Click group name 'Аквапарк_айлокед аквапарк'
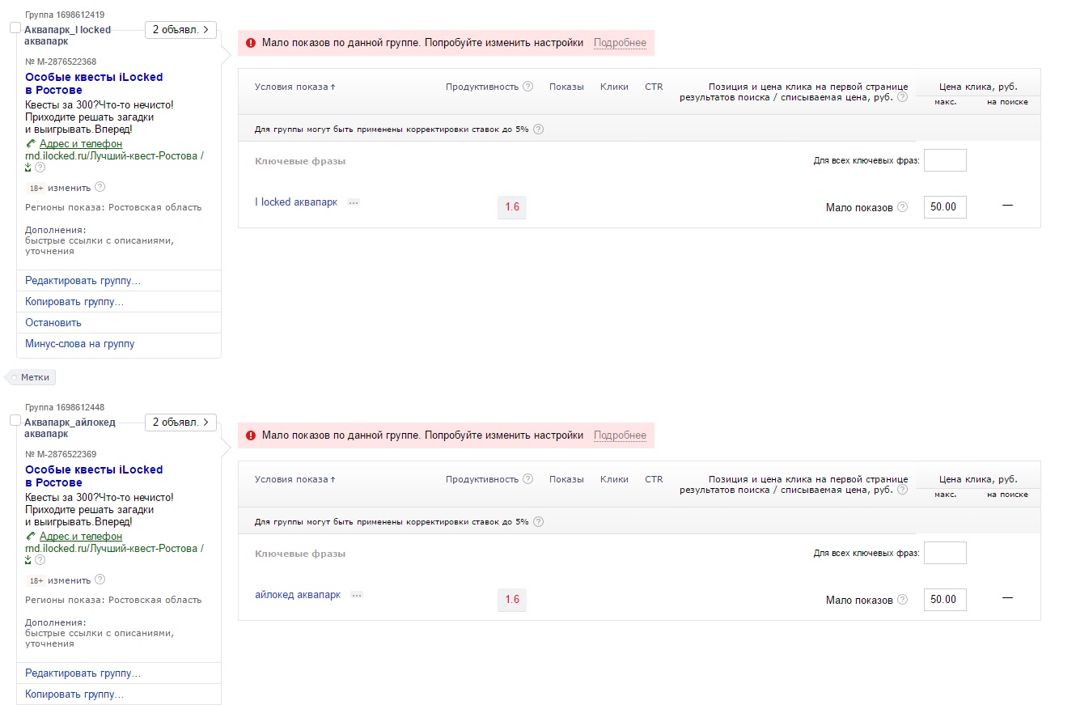1076x705 pixels. coord(70,428)
